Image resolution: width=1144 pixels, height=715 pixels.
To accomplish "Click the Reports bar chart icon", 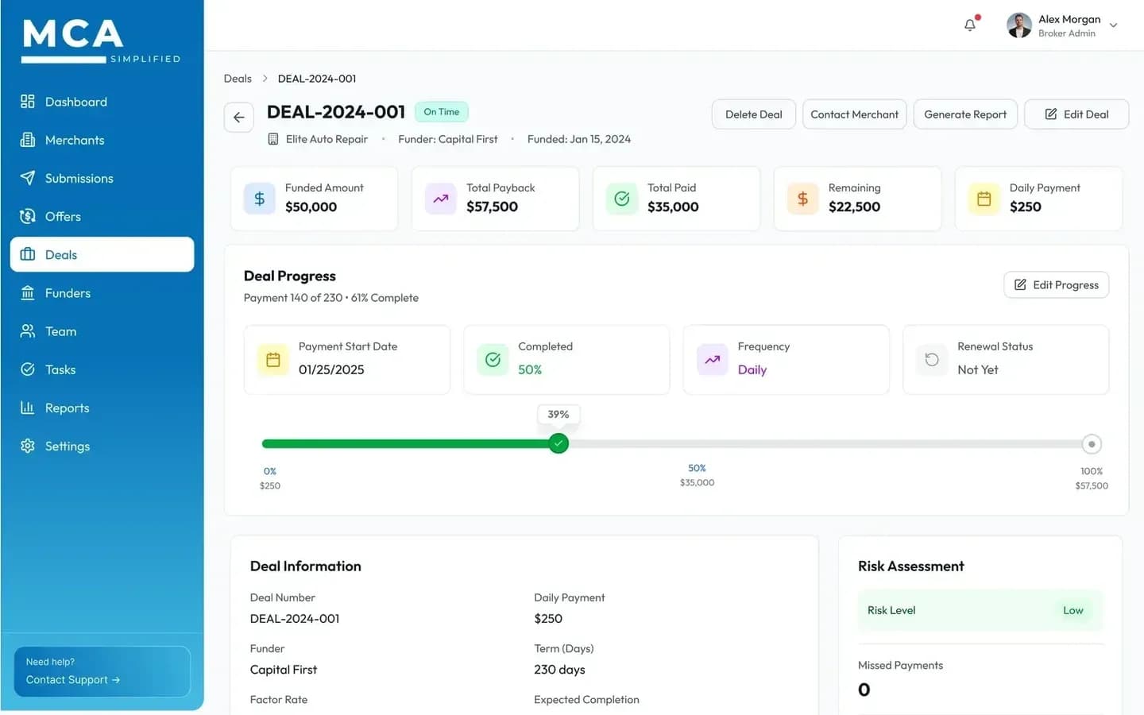I will [28, 408].
